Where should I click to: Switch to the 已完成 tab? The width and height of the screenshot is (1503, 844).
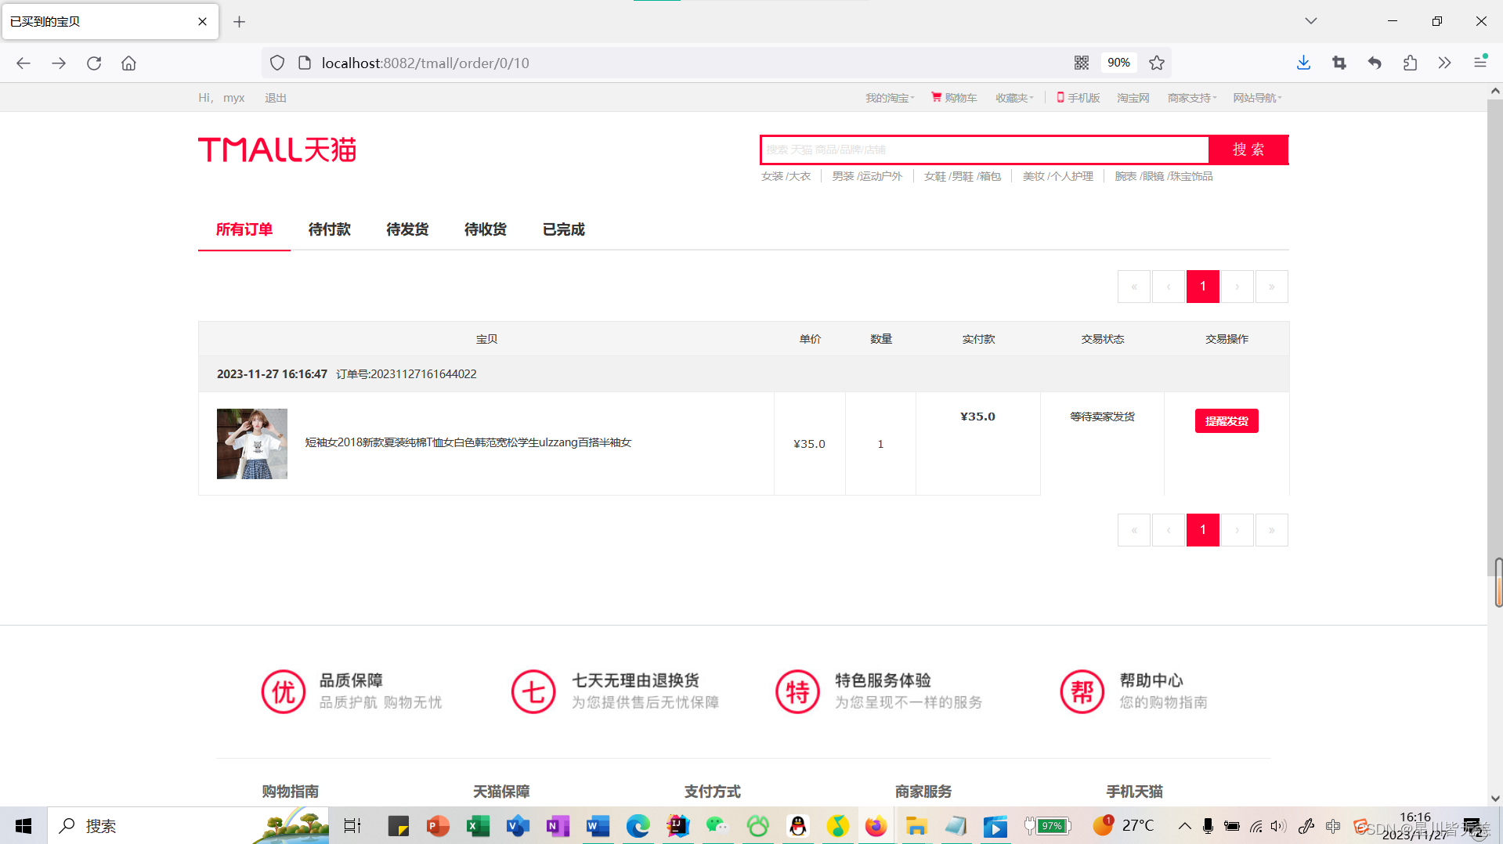[x=564, y=229]
